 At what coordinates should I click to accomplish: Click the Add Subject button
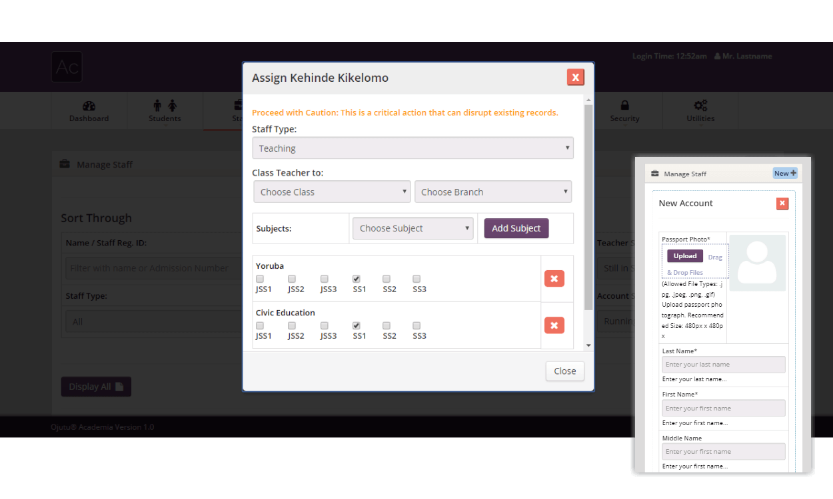pyautogui.click(x=516, y=228)
